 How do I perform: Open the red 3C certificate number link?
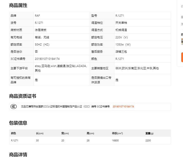point(123,107)
